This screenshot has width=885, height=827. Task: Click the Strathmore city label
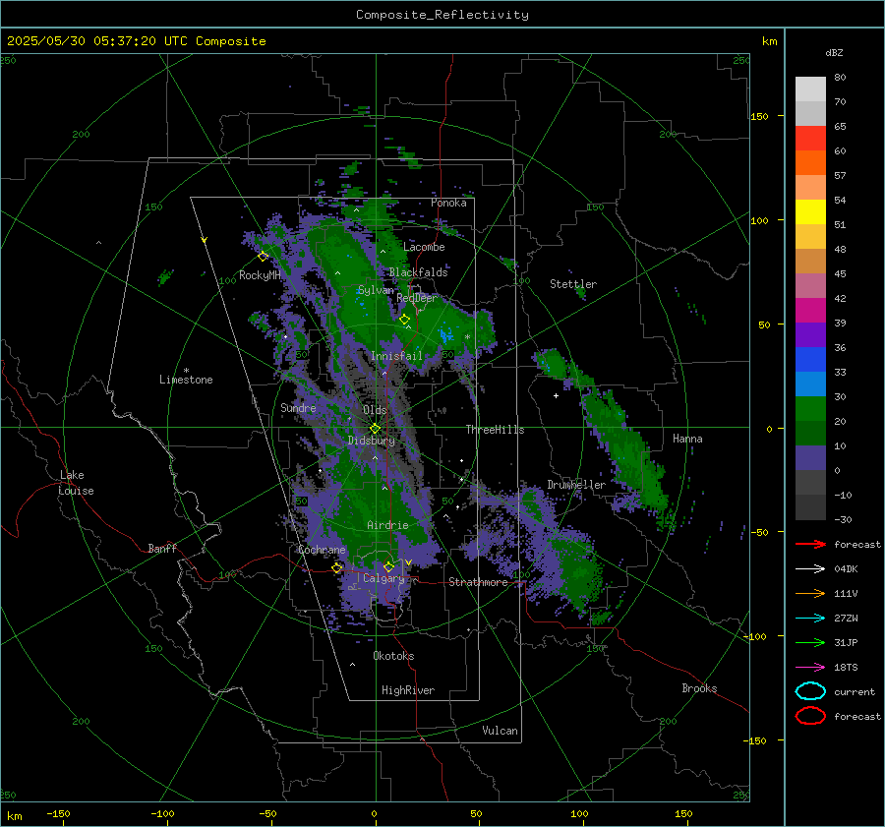[478, 582]
